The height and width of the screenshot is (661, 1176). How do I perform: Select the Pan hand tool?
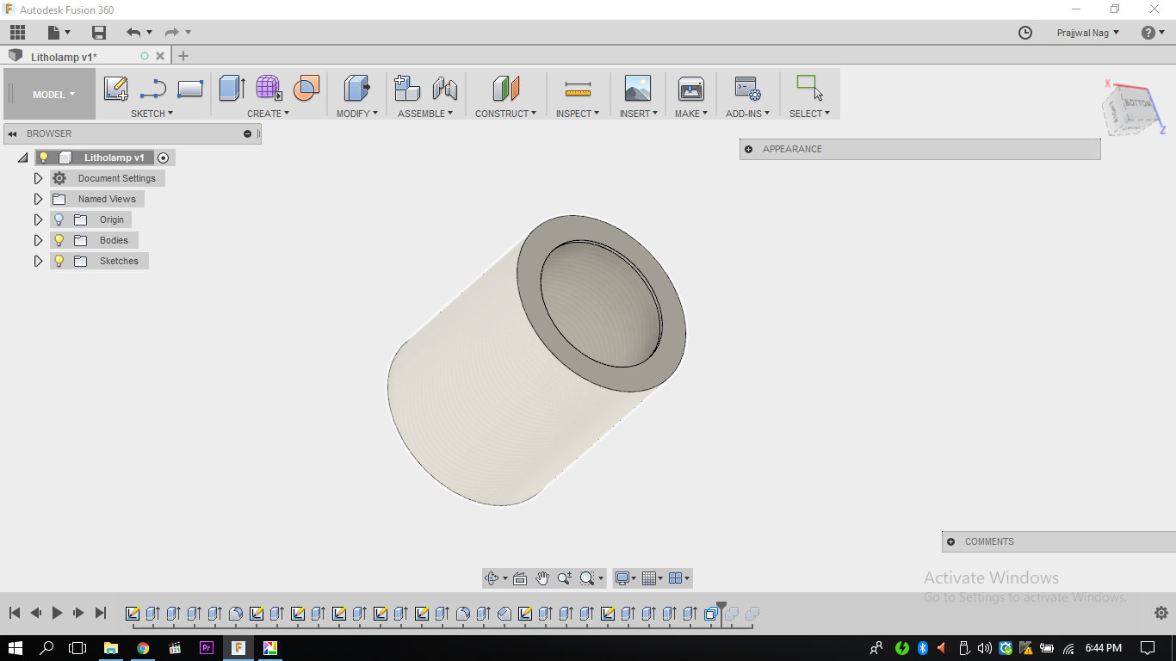(542, 578)
